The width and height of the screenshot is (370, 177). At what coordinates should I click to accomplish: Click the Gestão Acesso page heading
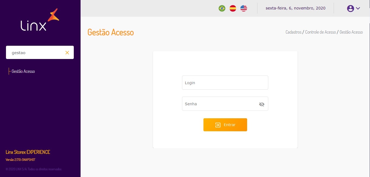point(111,32)
